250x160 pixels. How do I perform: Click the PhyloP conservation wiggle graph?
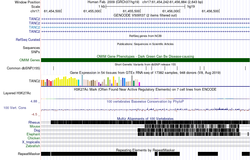point(145,109)
